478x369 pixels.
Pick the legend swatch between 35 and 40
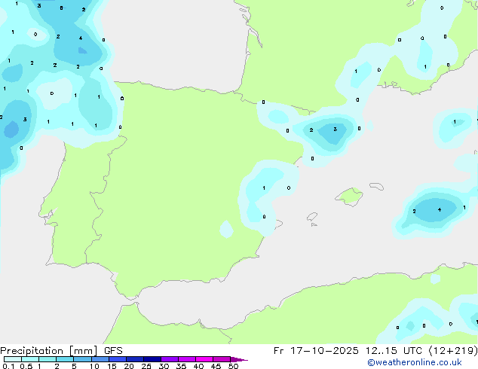187,359
